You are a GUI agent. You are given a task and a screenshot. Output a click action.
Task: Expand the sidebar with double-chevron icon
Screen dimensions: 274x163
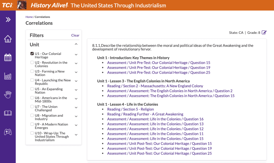[8, 19]
